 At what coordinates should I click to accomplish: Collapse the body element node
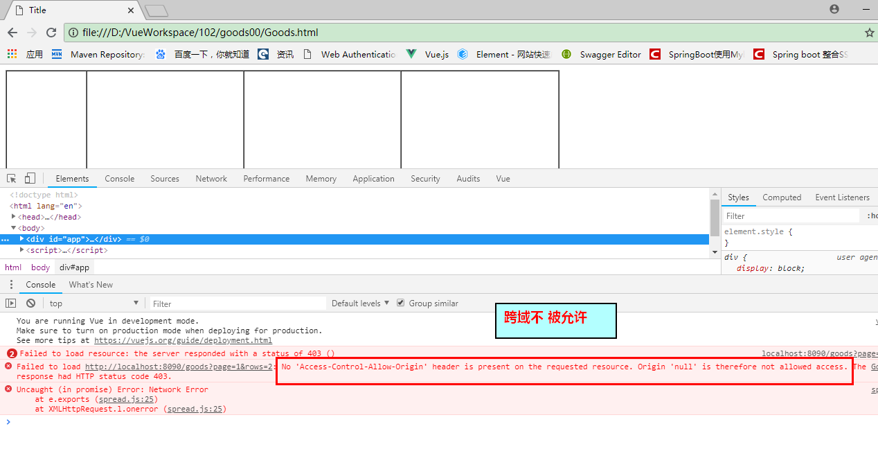tap(13, 228)
